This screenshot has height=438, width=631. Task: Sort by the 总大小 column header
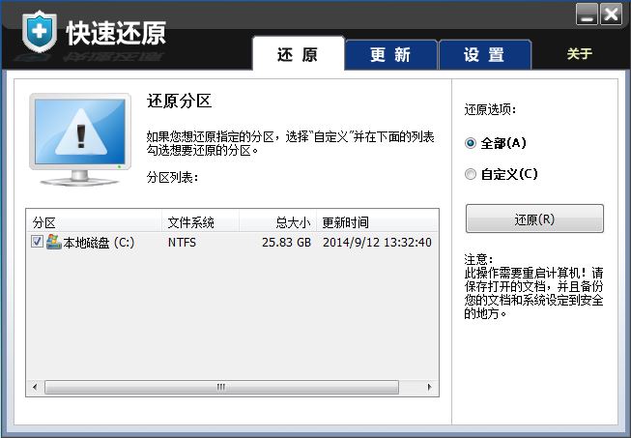click(x=277, y=221)
